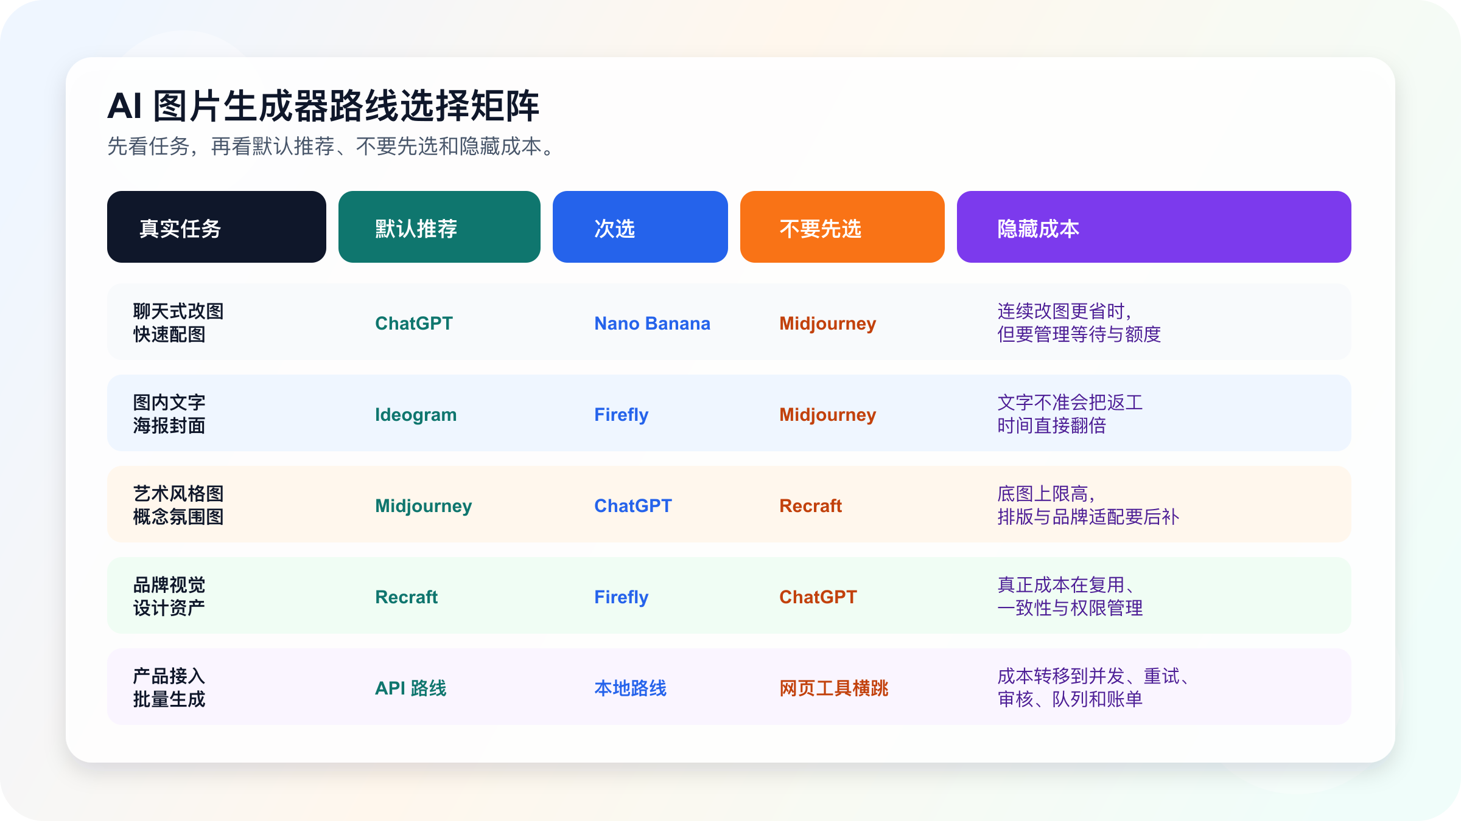Click the API 路线 entry
Viewport: 1461px width, 821px height.
click(x=410, y=688)
